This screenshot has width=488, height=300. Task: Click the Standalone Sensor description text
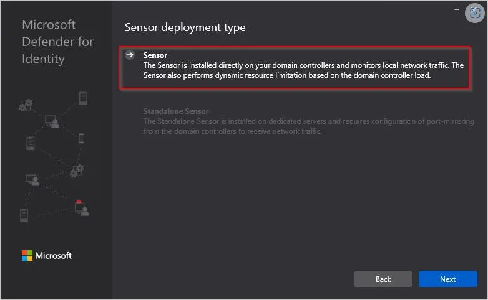(x=309, y=126)
